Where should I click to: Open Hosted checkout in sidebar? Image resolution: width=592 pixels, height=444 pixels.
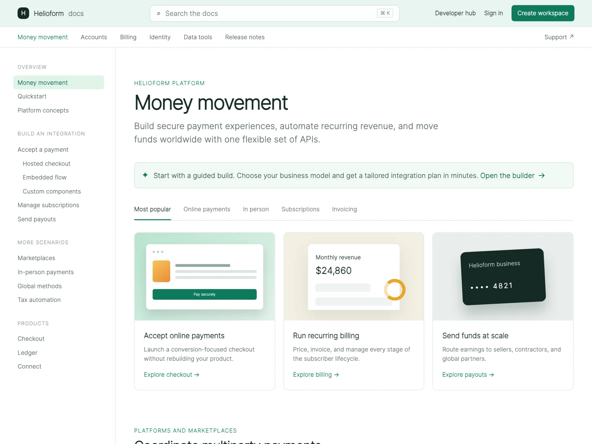(x=46, y=164)
